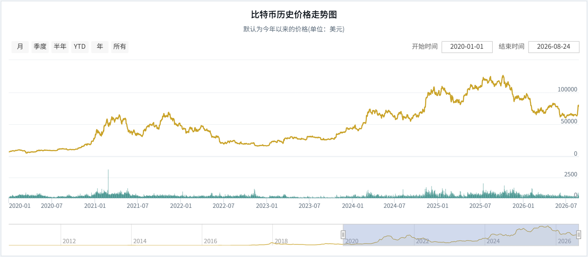Click the navigator timeline at 2012
This screenshot has height=257, width=588.
[x=69, y=241]
